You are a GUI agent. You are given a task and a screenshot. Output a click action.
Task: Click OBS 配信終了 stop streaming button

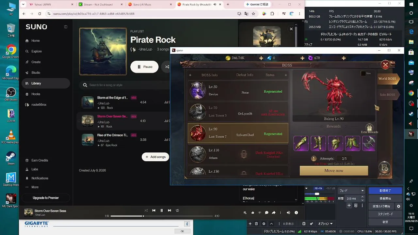(385, 191)
